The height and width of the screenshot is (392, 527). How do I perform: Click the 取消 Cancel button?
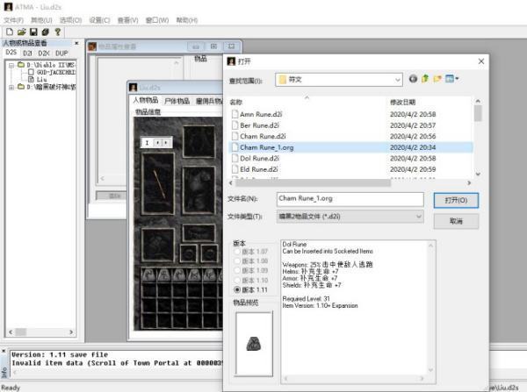(x=456, y=221)
